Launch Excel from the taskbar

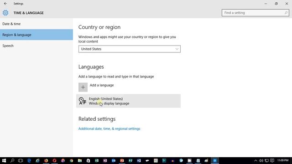97,160
